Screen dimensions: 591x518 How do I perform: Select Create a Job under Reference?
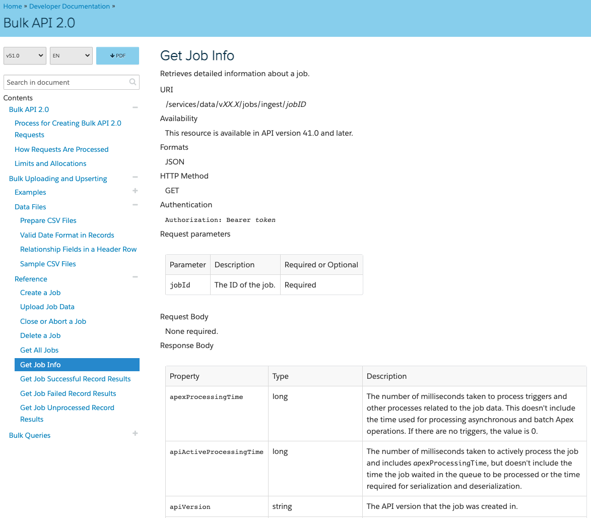[x=40, y=292]
